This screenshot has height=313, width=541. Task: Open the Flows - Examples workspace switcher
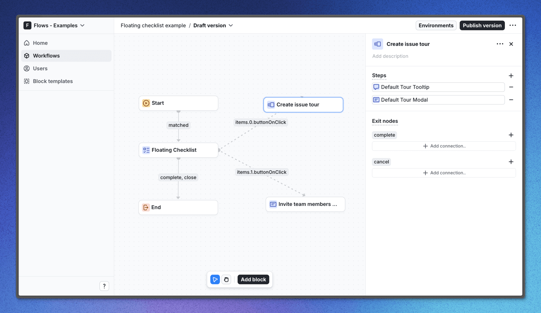coord(54,26)
